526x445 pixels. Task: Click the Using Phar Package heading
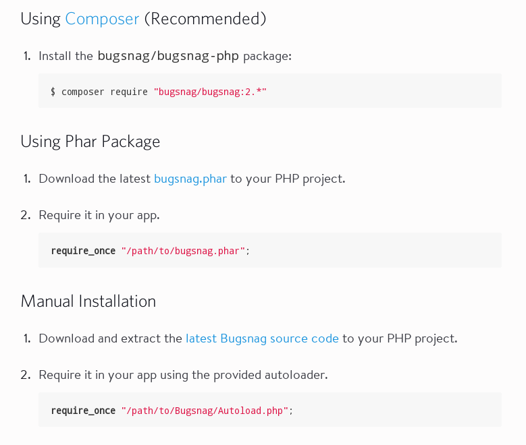(90, 142)
